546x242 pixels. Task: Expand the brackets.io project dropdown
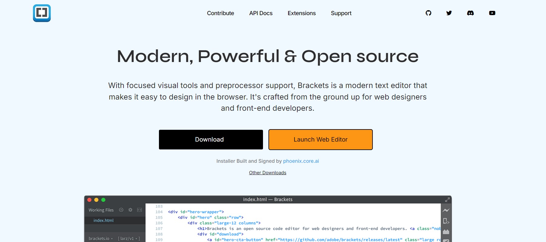click(101, 238)
